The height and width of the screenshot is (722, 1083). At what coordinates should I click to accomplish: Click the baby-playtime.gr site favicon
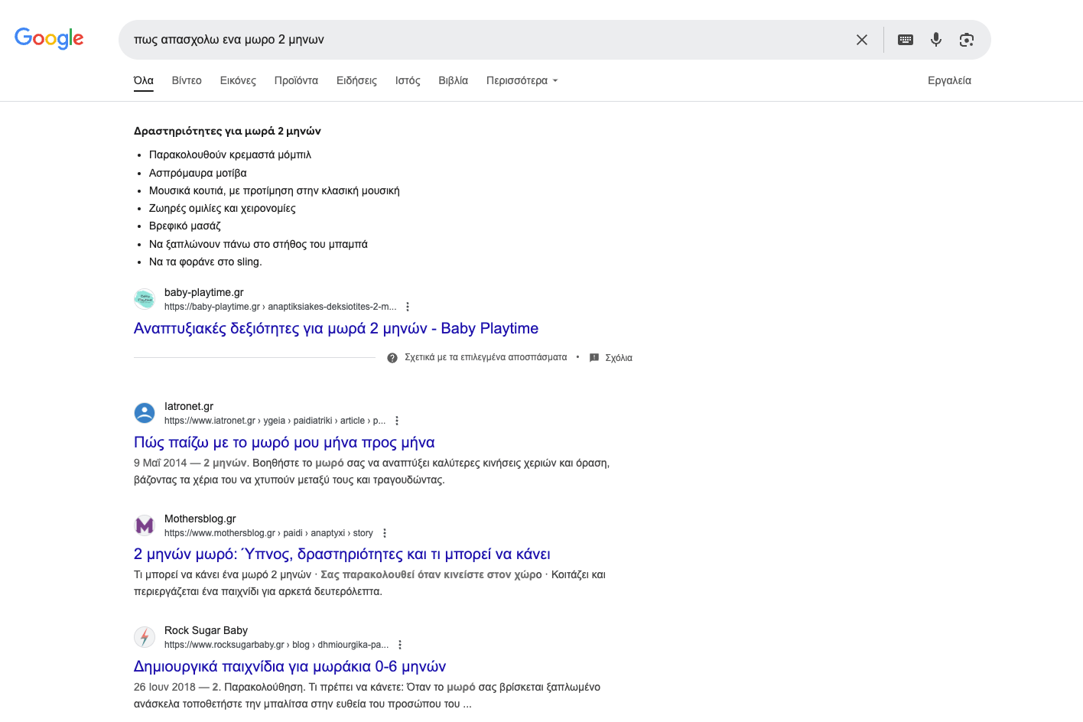click(145, 299)
